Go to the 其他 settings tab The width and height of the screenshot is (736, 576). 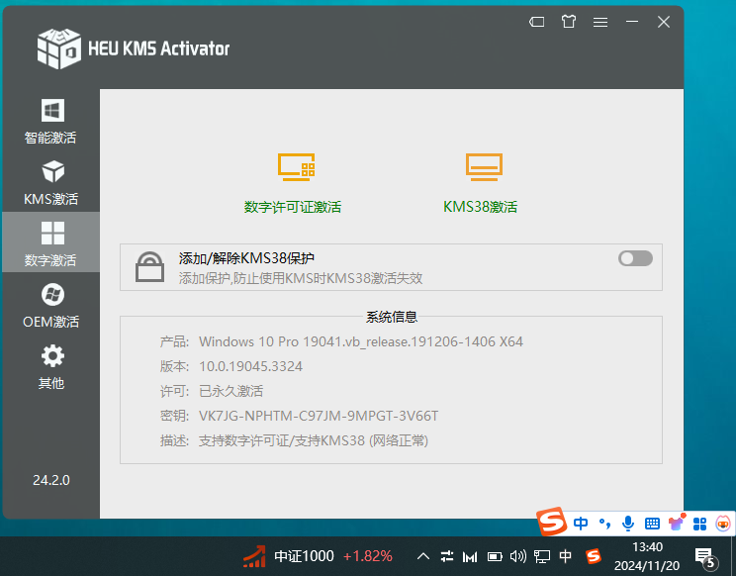click(50, 366)
